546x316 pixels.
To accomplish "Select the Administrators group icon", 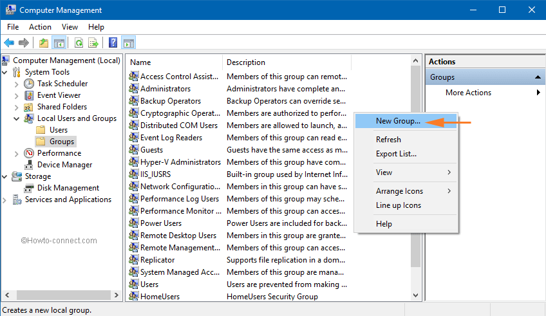I will [134, 89].
